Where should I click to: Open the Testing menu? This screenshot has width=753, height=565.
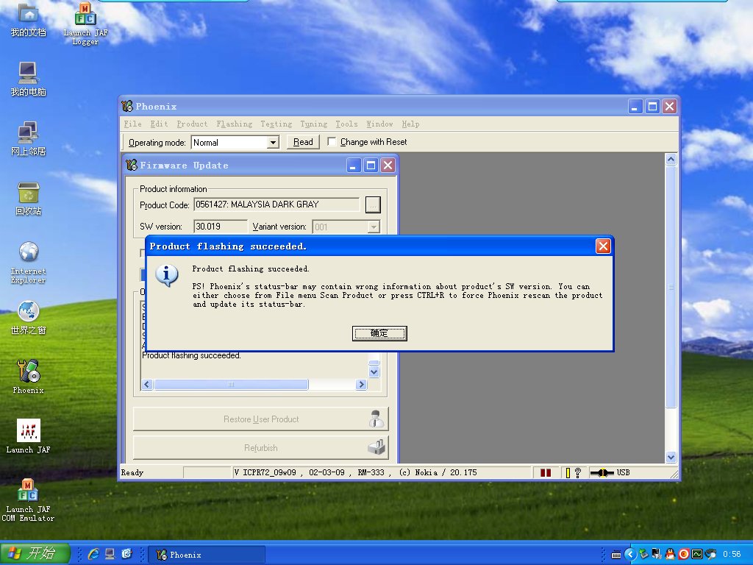[276, 124]
